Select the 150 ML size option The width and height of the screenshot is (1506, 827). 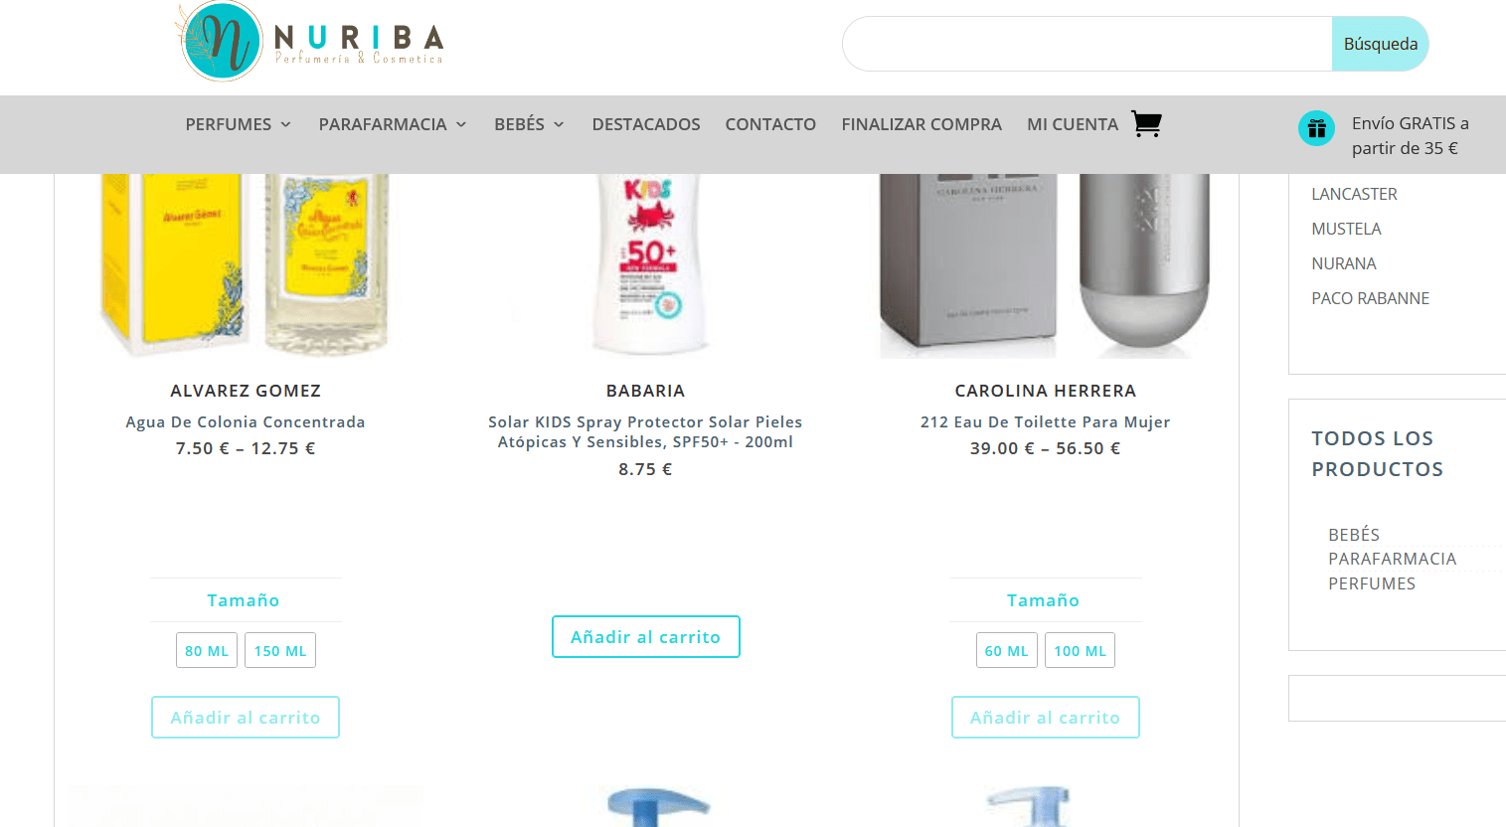pyautogui.click(x=280, y=650)
